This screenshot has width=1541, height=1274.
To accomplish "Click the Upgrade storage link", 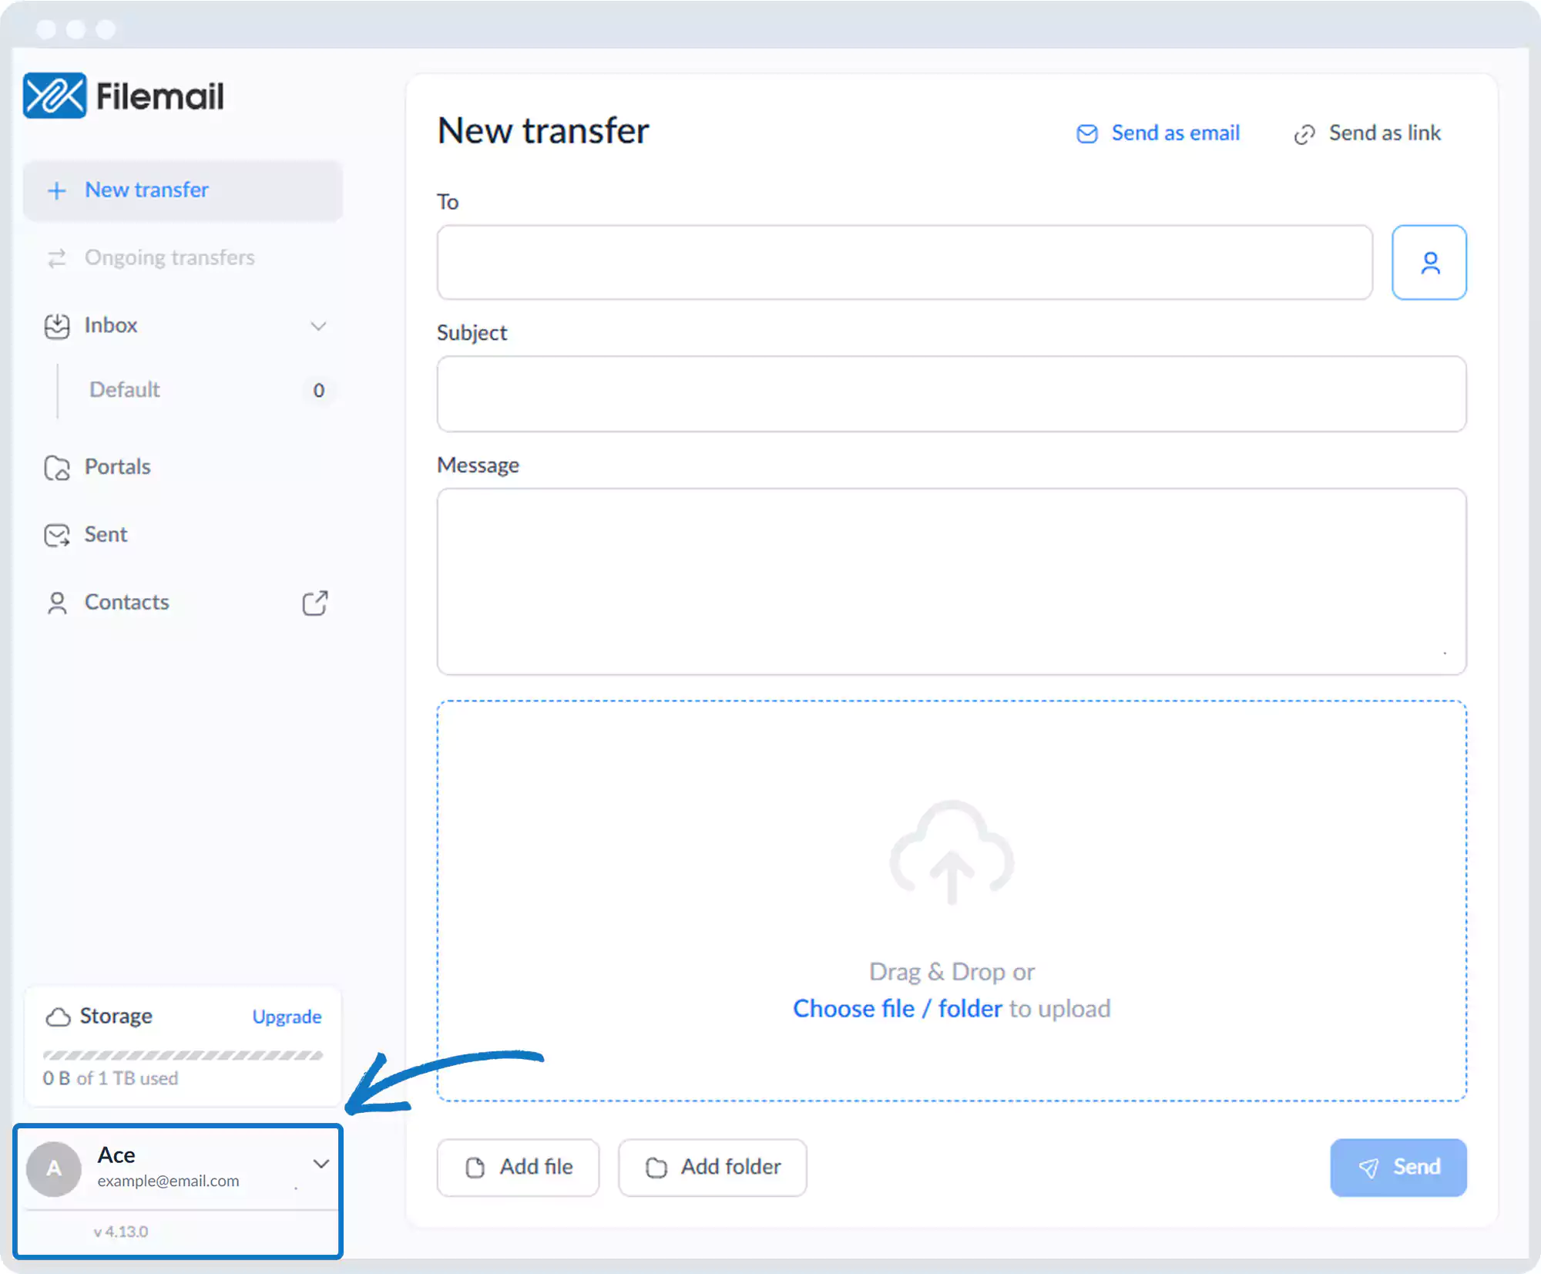I will pyautogui.click(x=287, y=1017).
